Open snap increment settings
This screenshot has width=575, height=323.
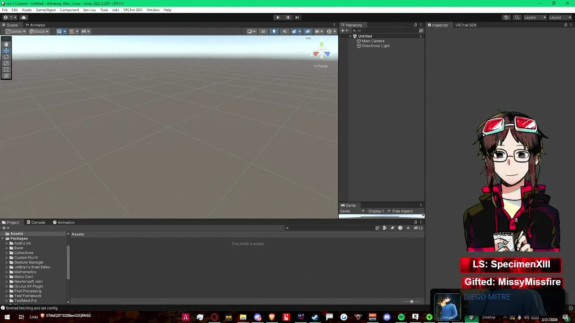(85, 31)
